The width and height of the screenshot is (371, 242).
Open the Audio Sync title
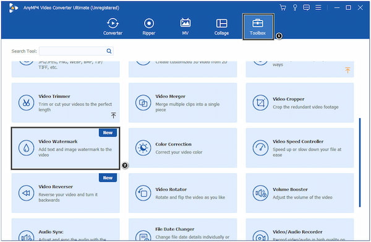pyautogui.click(x=51, y=232)
